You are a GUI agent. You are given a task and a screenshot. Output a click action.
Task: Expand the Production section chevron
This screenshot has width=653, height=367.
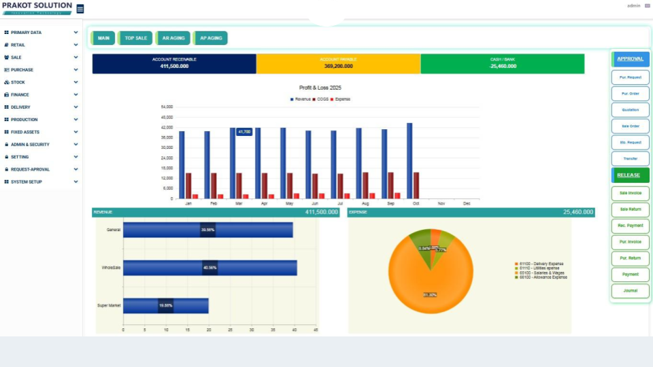[76, 120]
